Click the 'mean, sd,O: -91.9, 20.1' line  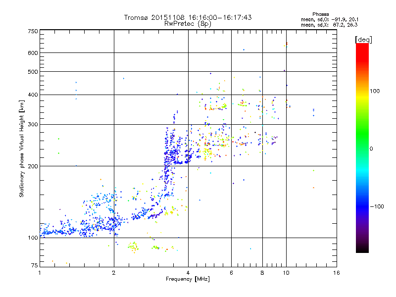[x=329, y=20]
